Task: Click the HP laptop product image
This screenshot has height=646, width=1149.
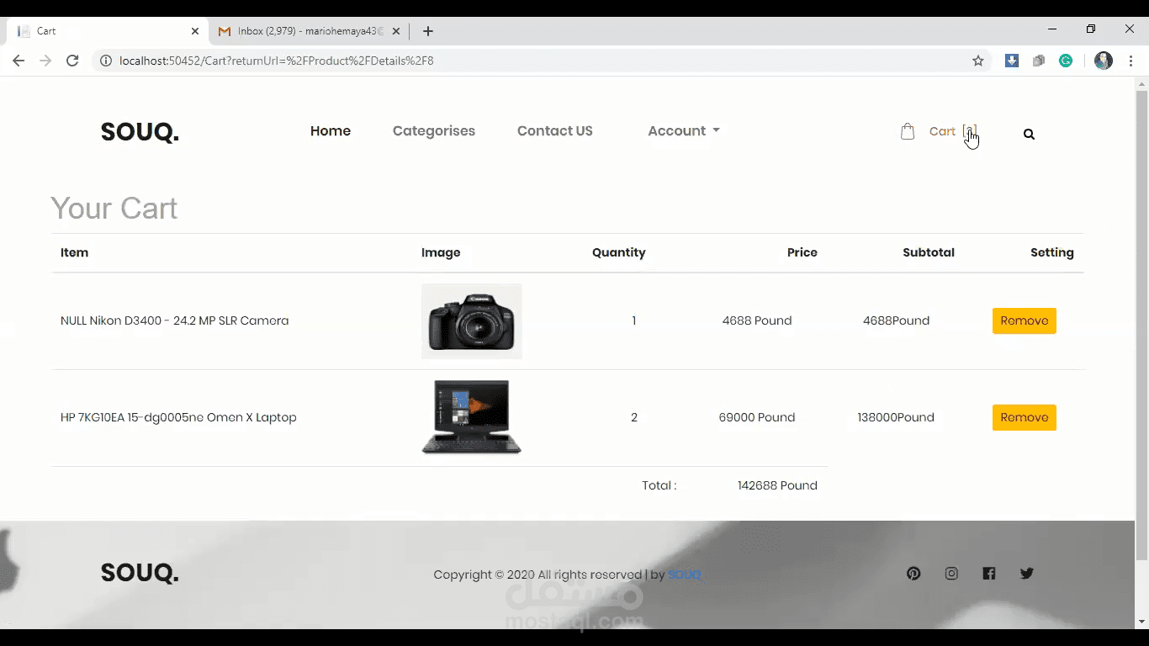Action: coord(472,417)
